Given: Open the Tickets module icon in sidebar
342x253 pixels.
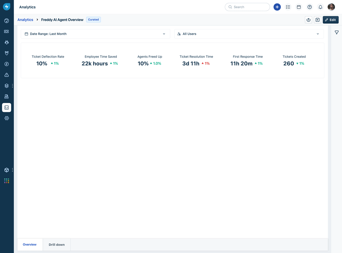Looking at the screenshot, I should (6, 31).
